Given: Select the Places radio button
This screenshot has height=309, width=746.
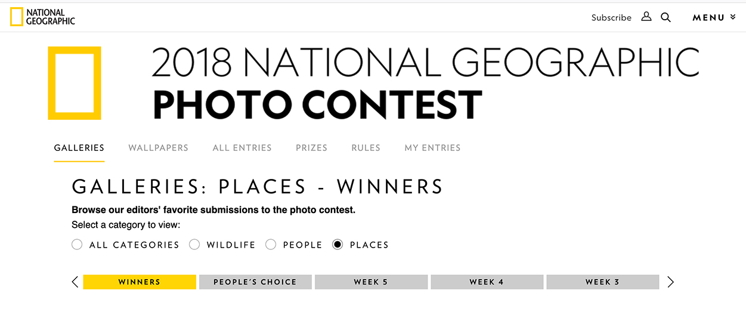Looking at the screenshot, I should click(338, 245).
